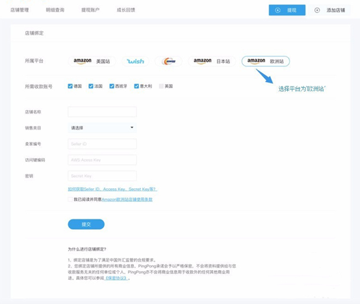This screenshot has height=304, width=360.
Task: Click the AWS Access Key field
Action: 102,160
